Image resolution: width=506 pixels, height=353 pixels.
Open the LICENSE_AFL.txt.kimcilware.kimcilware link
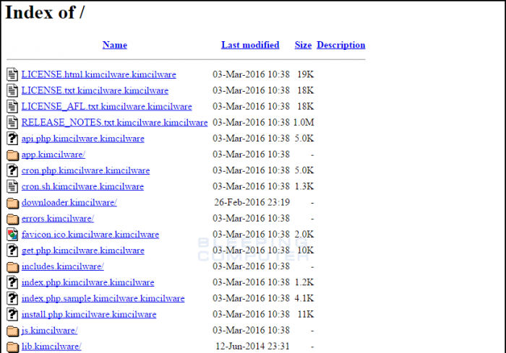coord(106,107)
